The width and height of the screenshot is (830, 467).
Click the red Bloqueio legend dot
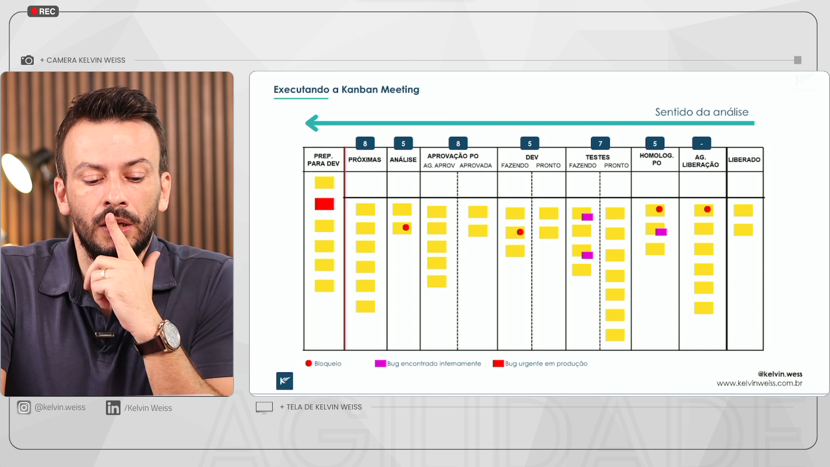click(309, 363)
